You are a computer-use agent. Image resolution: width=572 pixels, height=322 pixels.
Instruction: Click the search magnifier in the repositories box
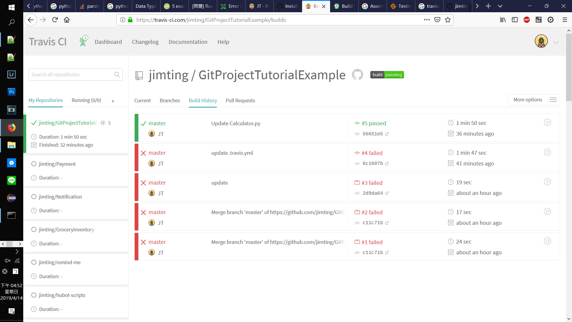click(117, 75)
